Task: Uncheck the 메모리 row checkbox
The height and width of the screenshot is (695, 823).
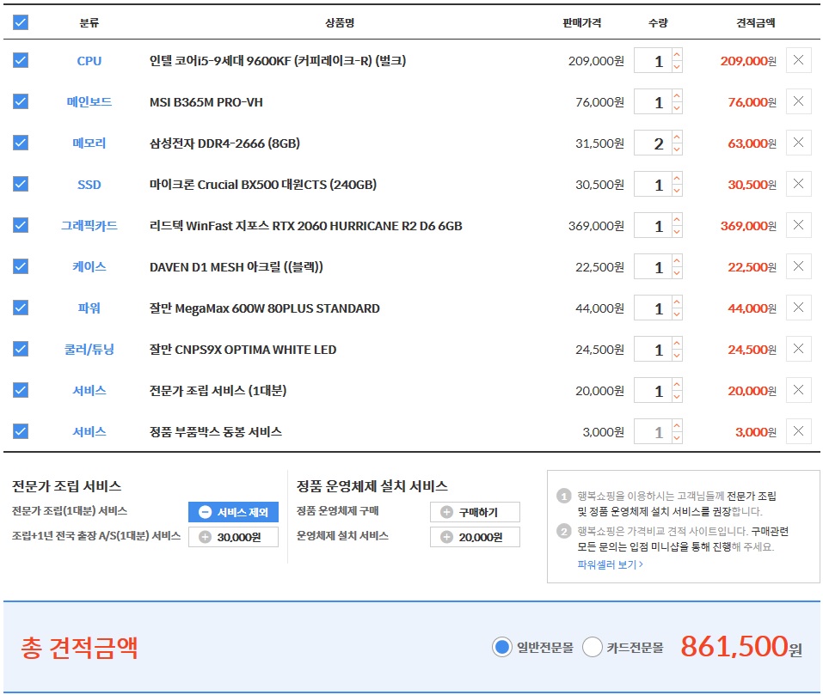Action: (x=21, y=143)
